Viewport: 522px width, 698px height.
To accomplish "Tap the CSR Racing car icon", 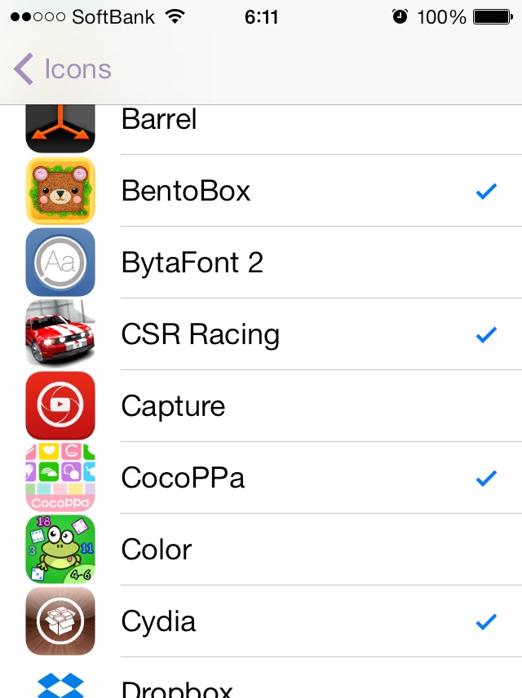I will coord(60,334).
